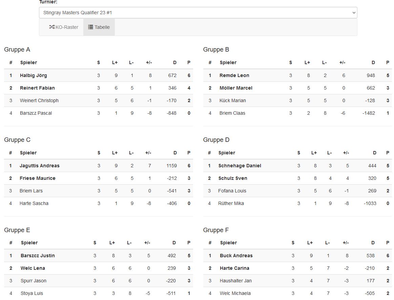Select Buck Andreas in Gruppe F
Screen dimensions: 394x300
[x=236, y=256]
